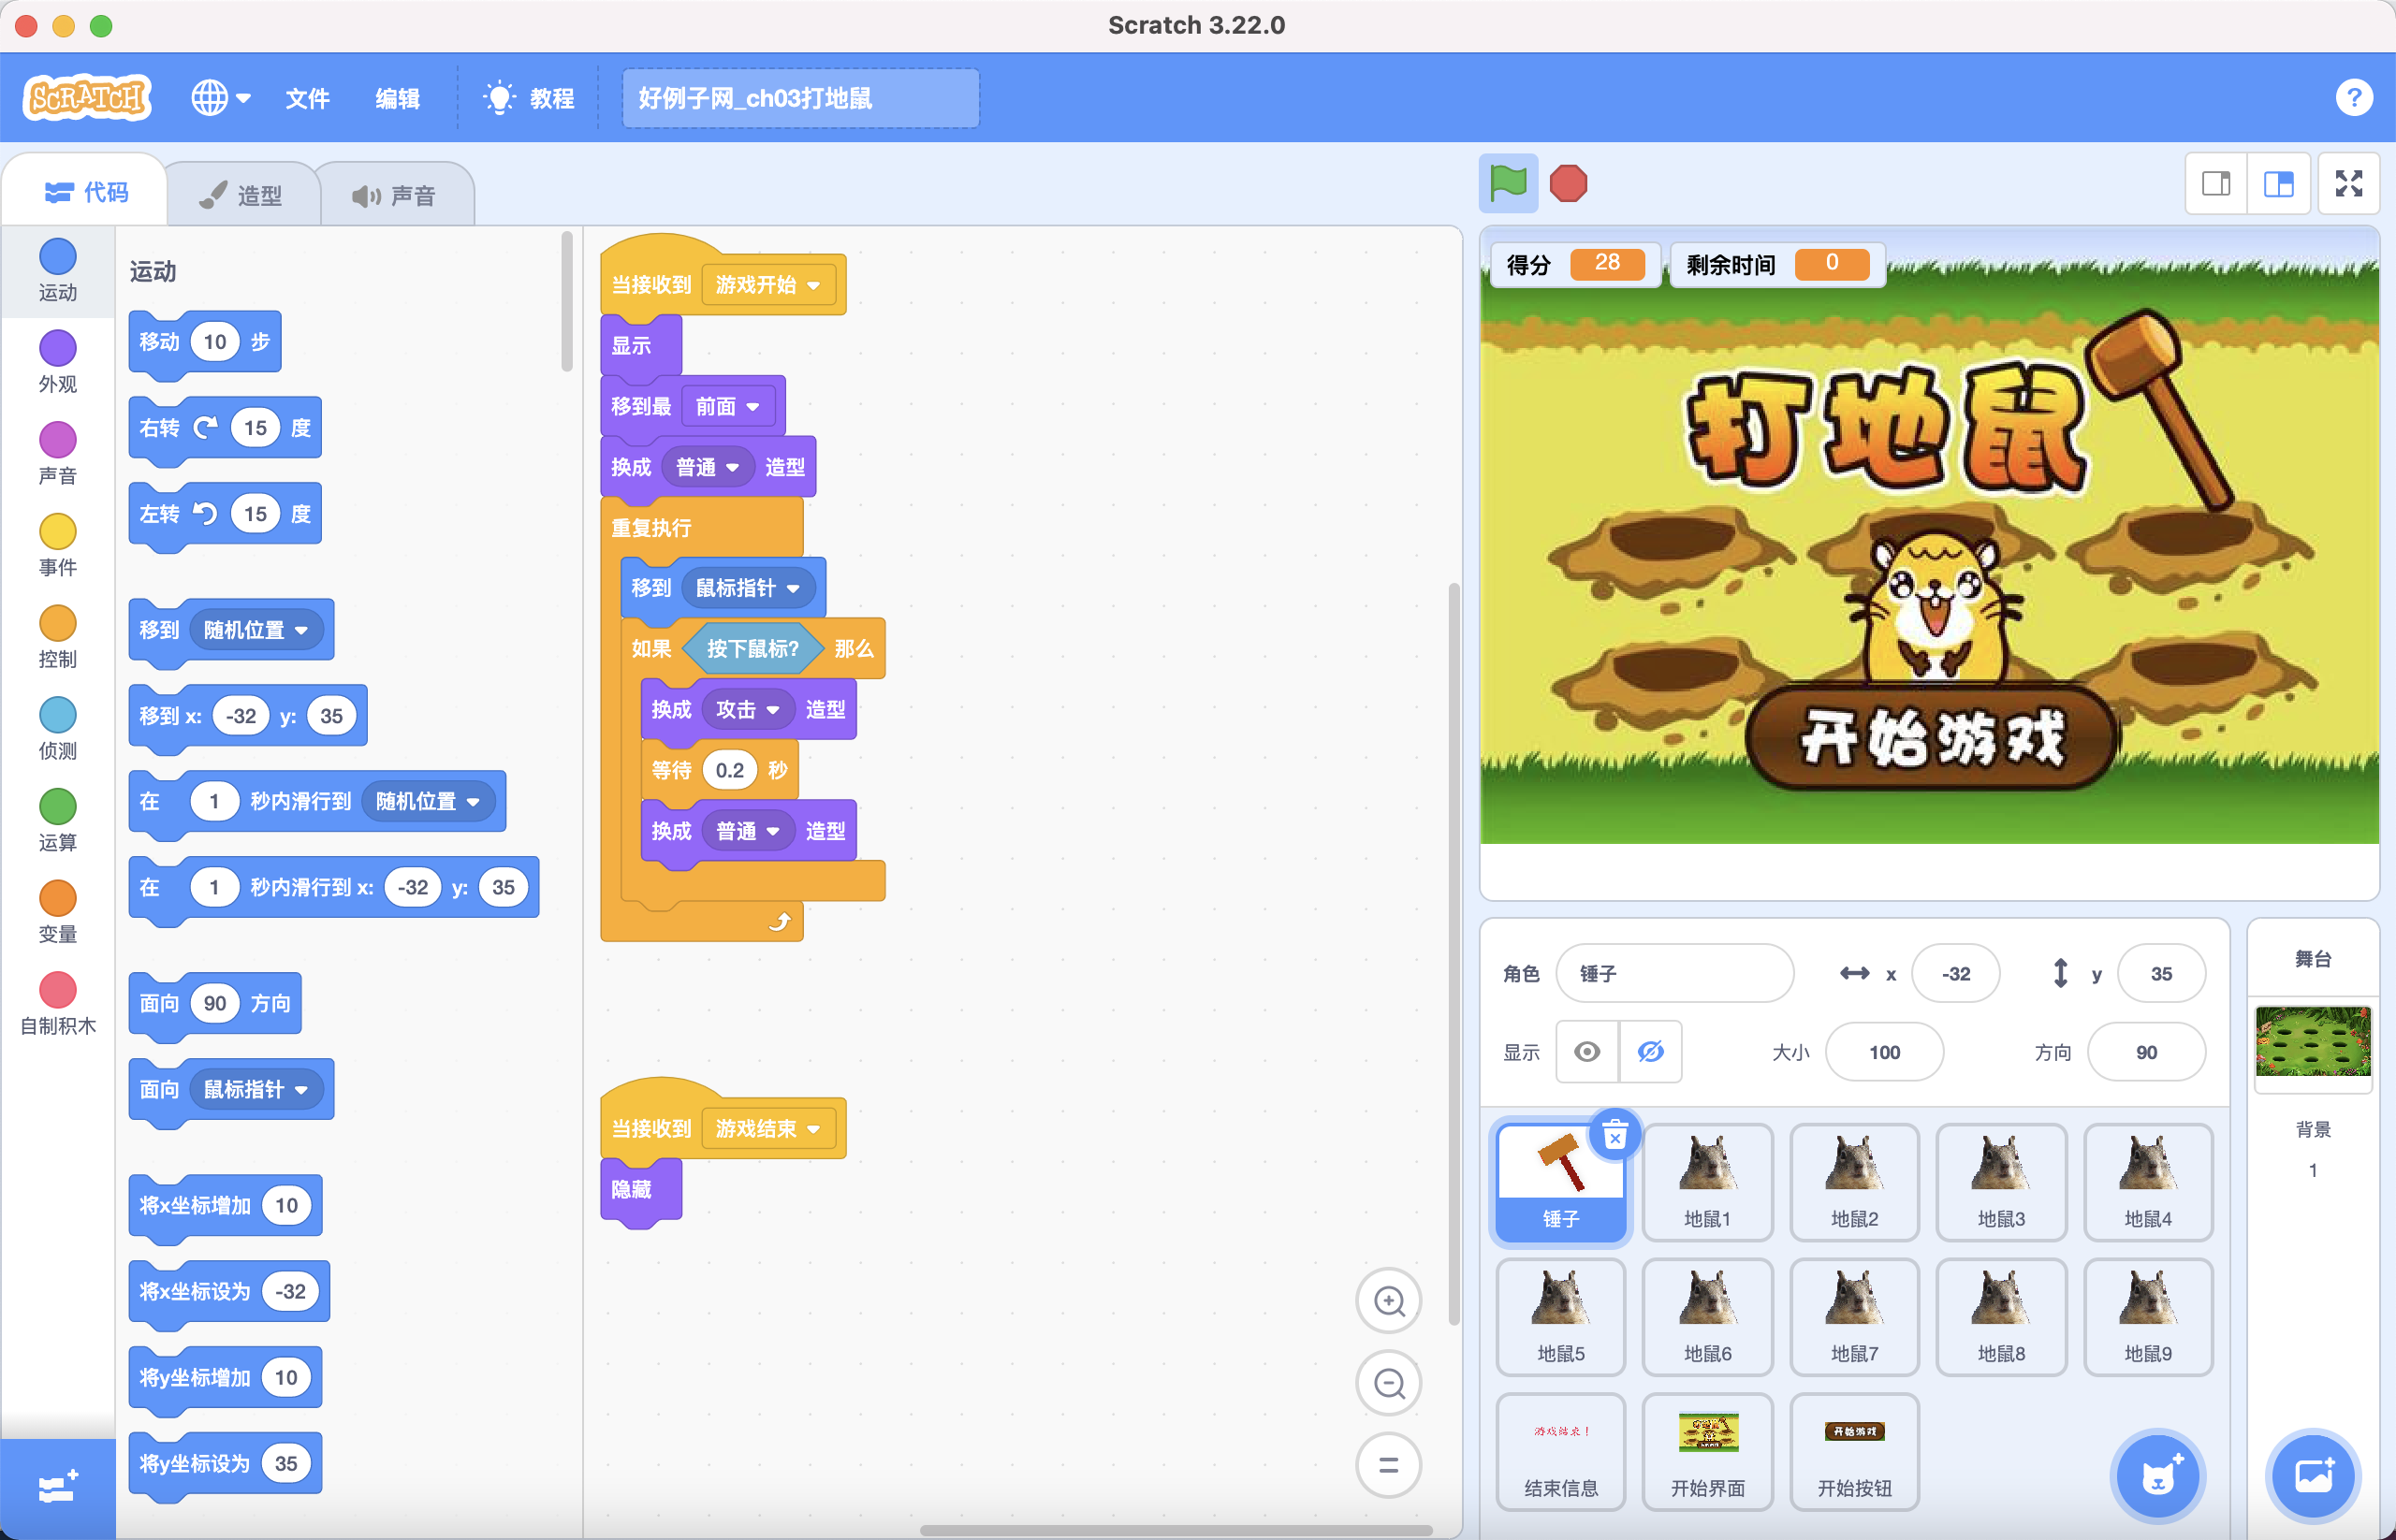Viewport: 2396px width, 1540px height.
Task: Open 随机位置 dropdown in 秒内滑行到 block
Action: [427, 801]
